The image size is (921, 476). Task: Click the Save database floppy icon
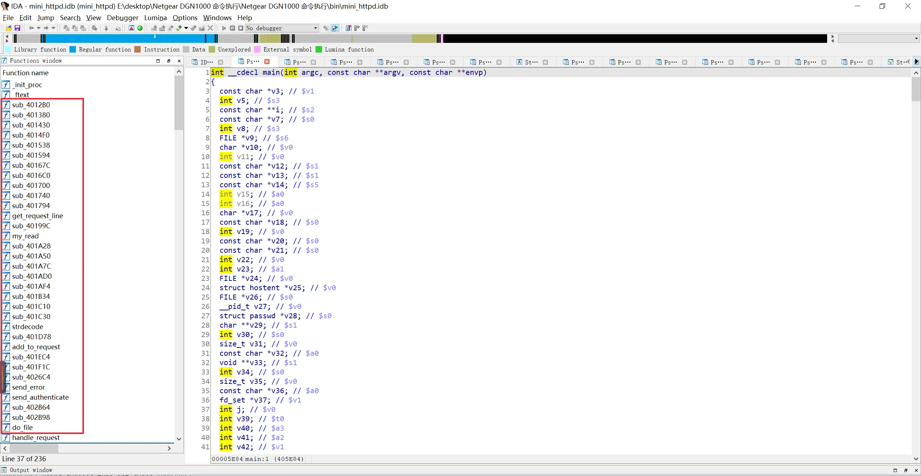(x=17, y=28)
